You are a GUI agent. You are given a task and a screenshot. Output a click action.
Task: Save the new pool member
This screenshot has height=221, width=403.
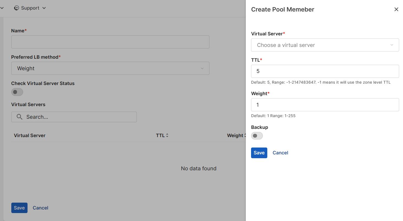(259, 153)
